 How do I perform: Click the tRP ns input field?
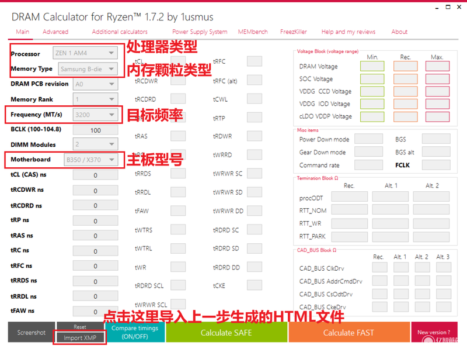(x=95, y=221)
